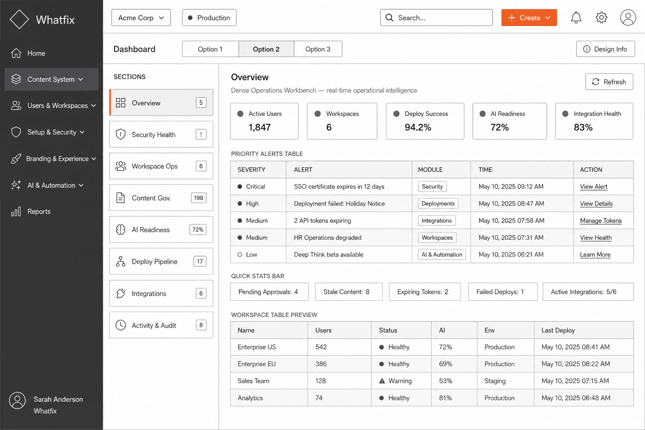Expand the Users & Workspaces chevron
The width and height of the screenshot is (645, 430).
click(x=94, y=106)
